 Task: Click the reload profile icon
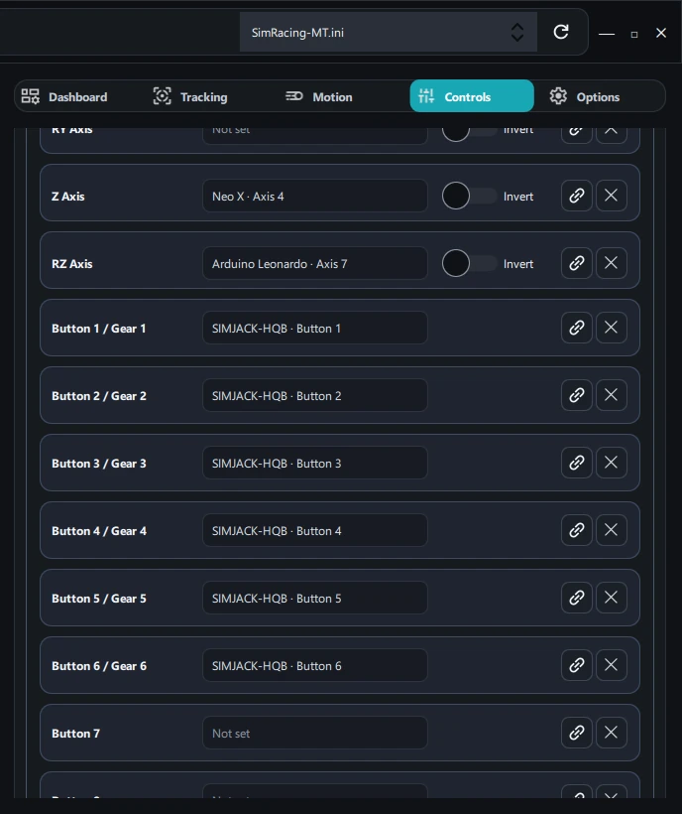point(561,32)
